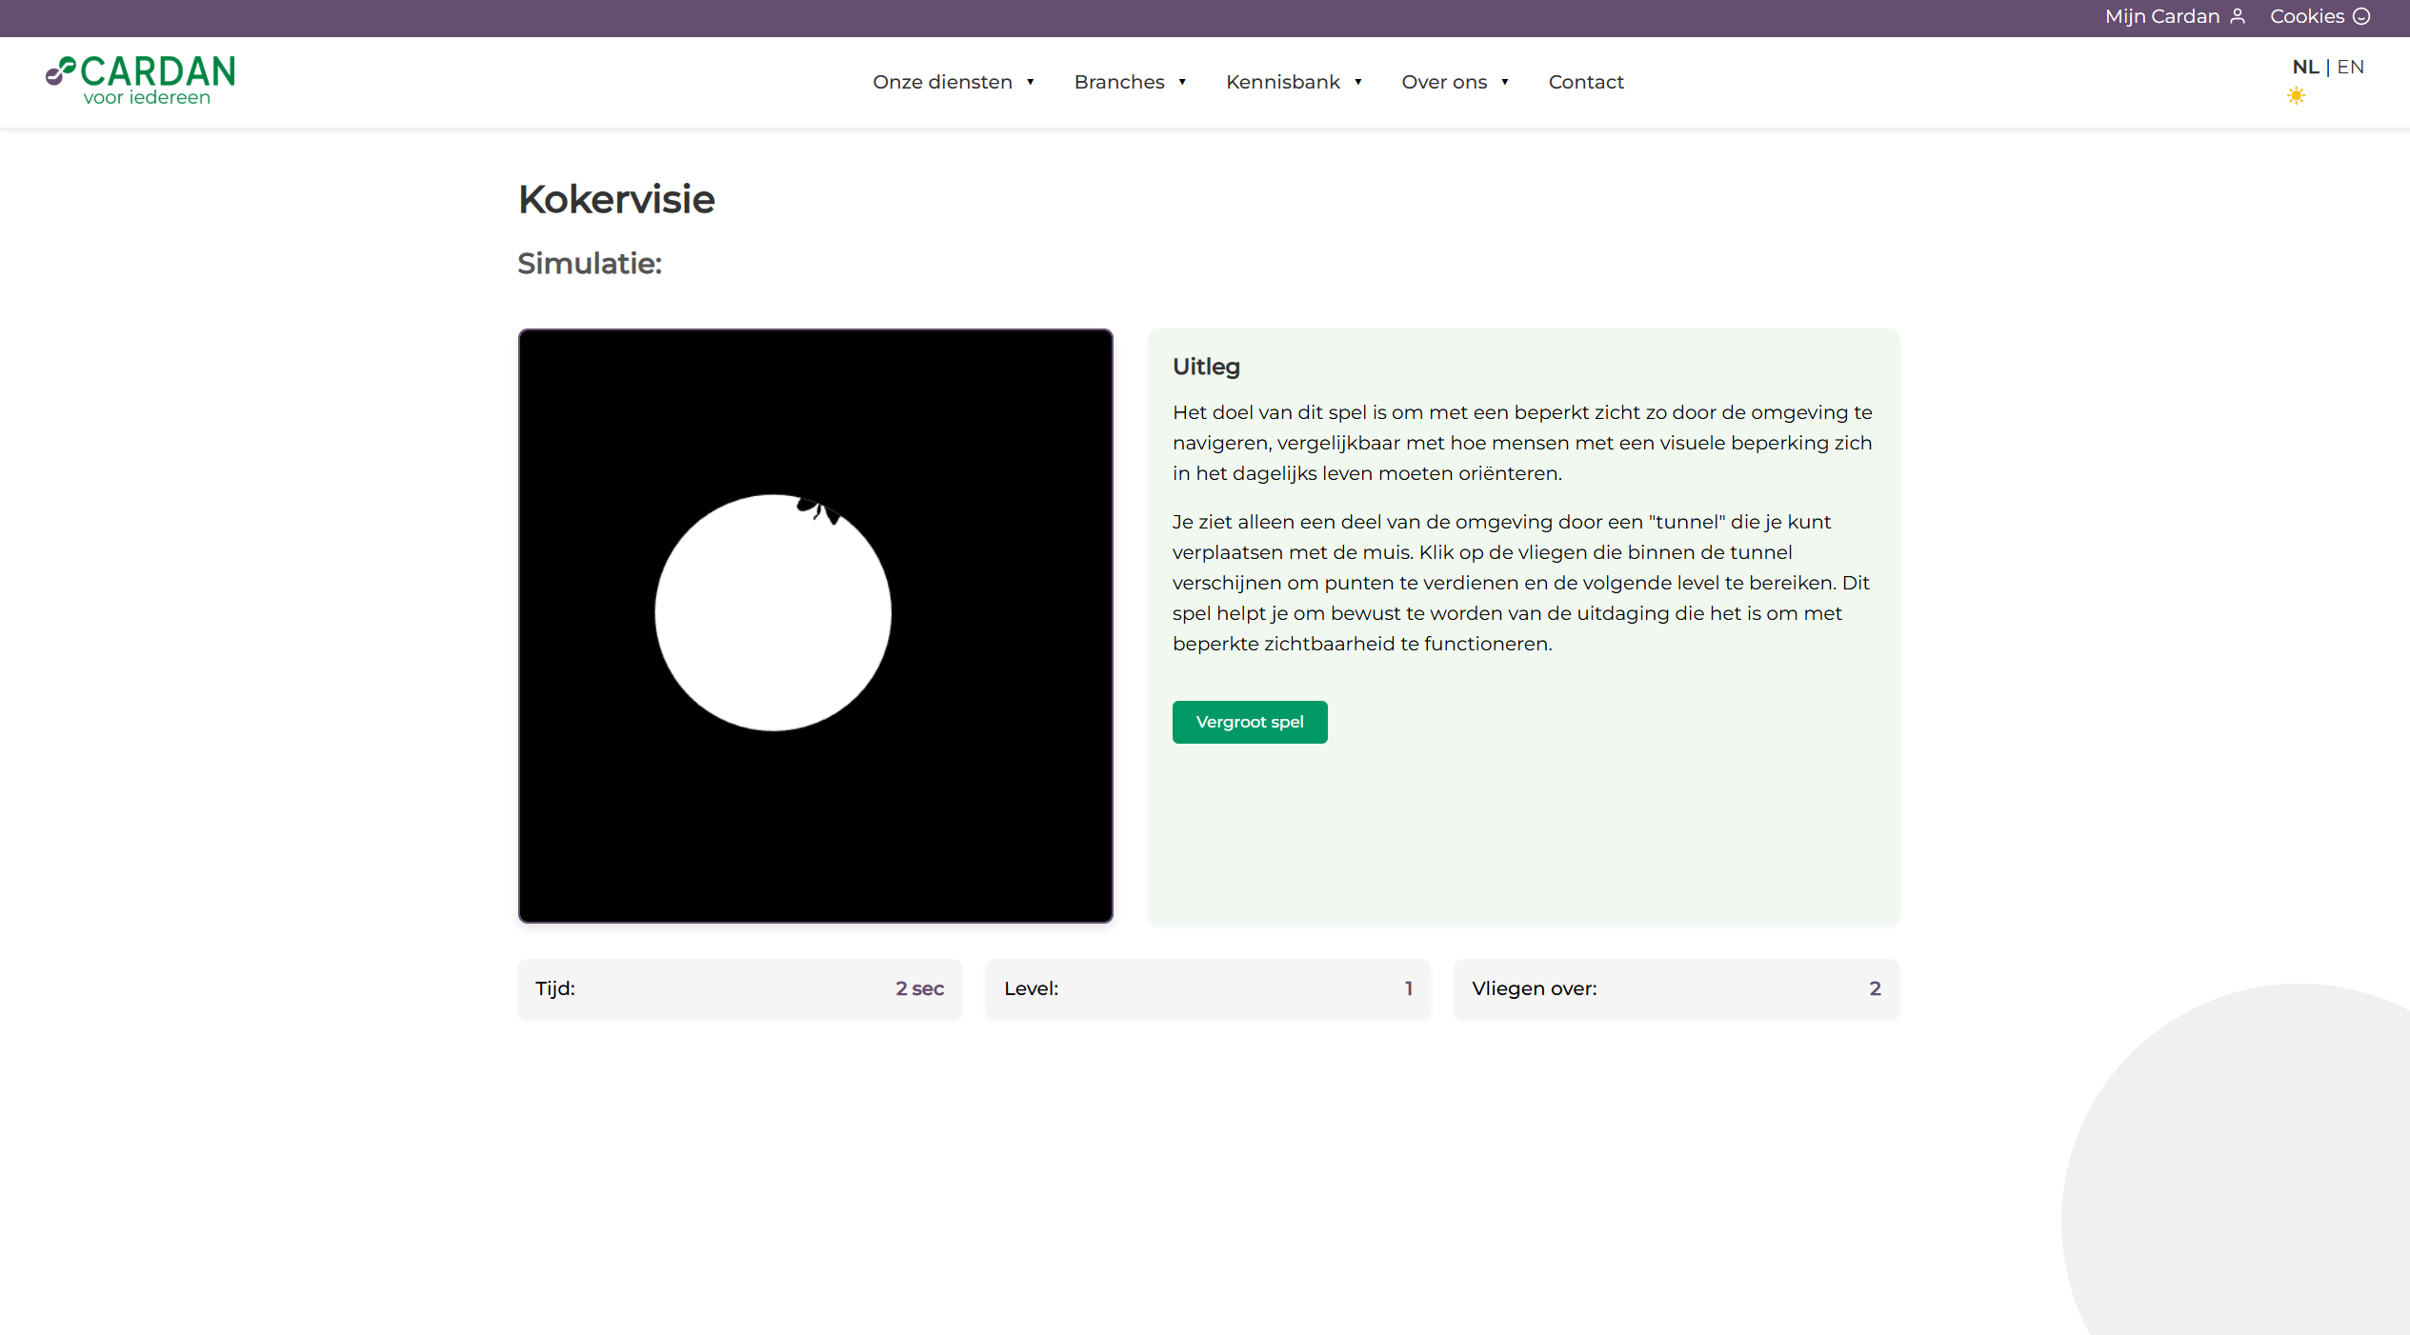This screenshot has height=1335, width=2410.
Task: Click the Cardan logo
Action: 140,80
